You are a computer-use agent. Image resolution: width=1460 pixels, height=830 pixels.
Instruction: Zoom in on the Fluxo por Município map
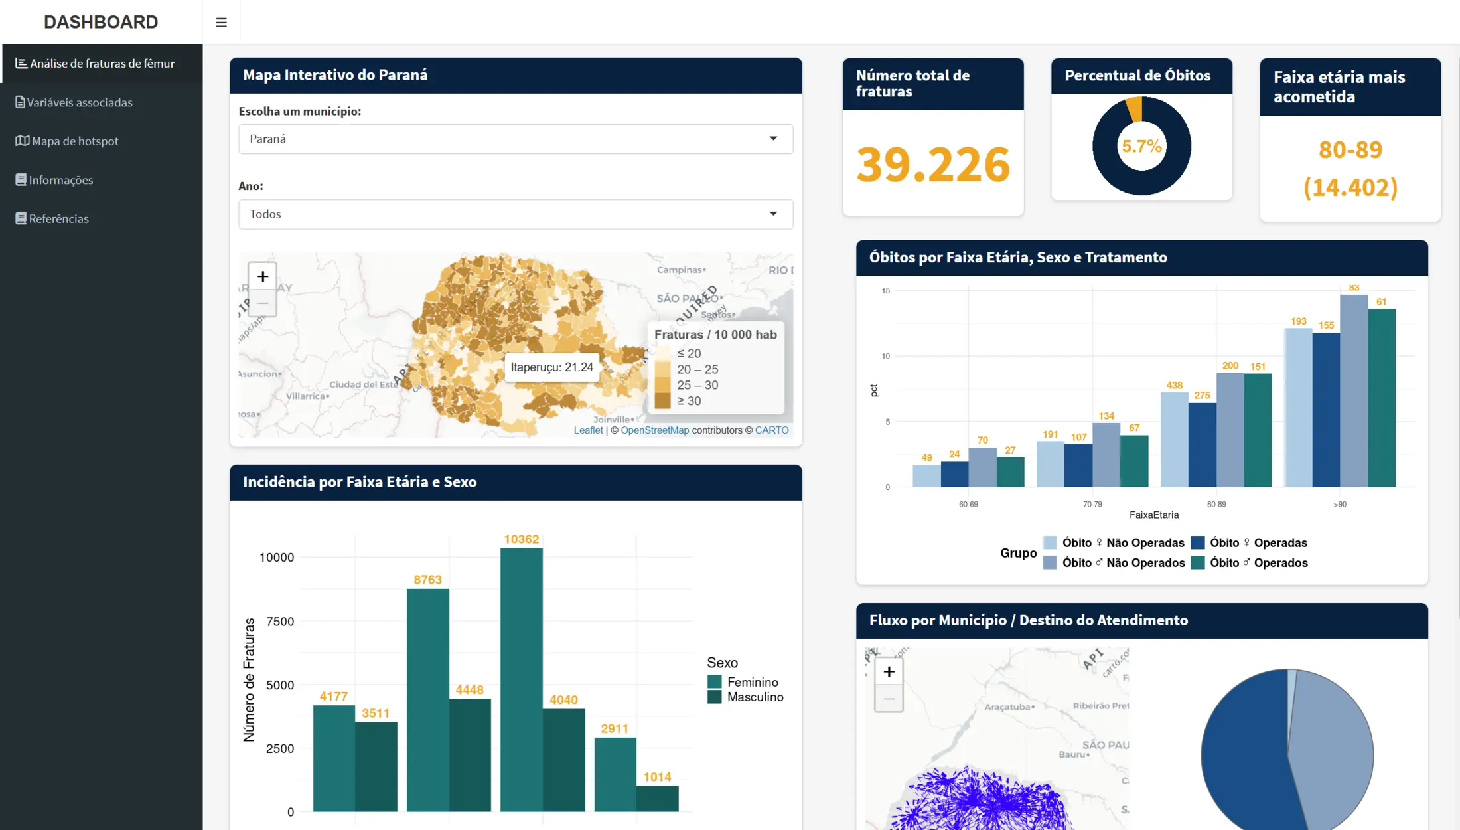tap(889, 672)
